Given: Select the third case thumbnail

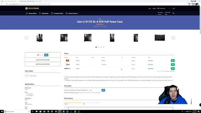Looking at the screenshot, I should [x=88, y=38].
